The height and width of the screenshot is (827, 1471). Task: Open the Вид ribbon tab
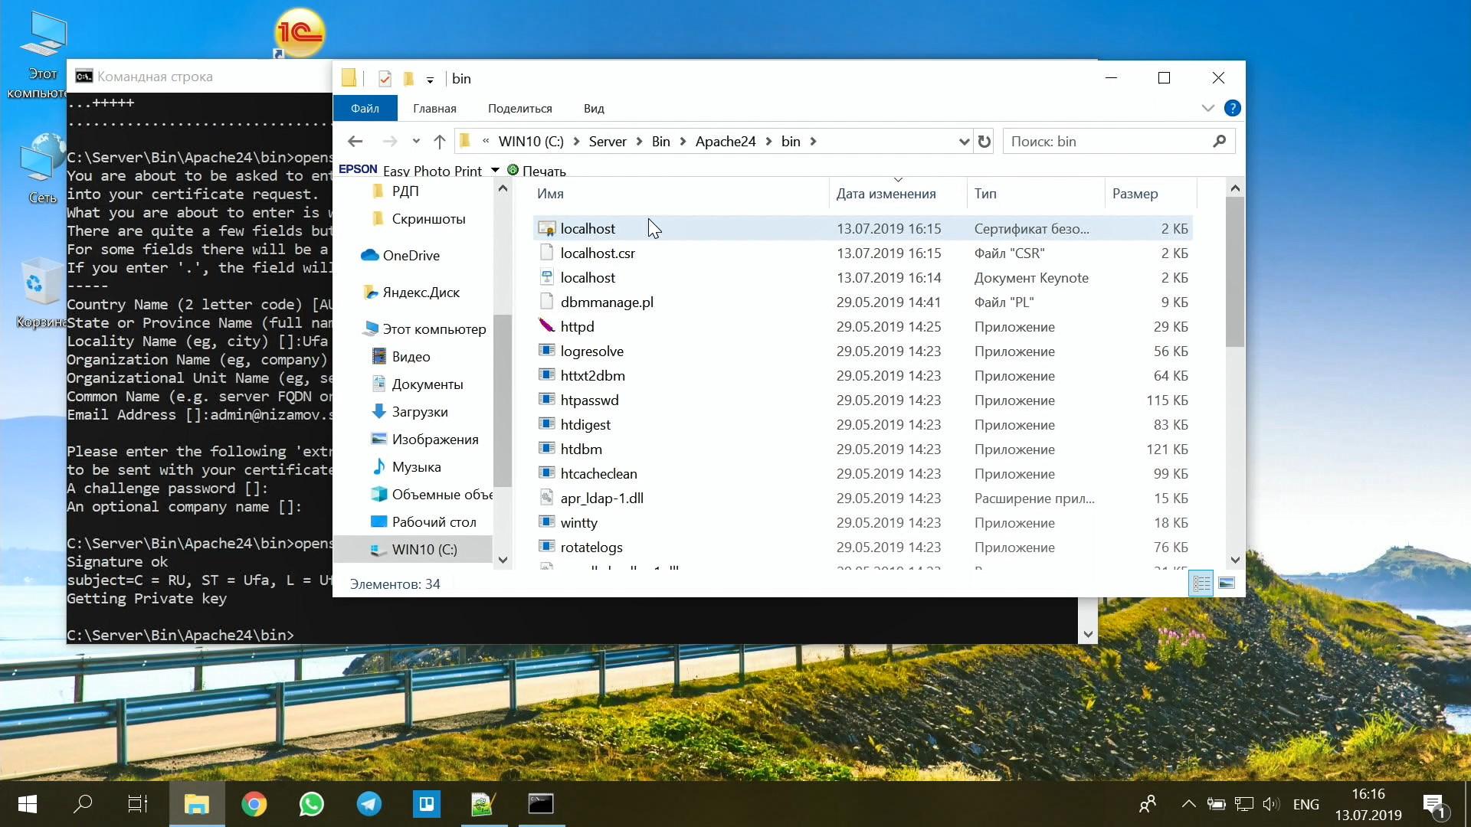pos(594,108)
